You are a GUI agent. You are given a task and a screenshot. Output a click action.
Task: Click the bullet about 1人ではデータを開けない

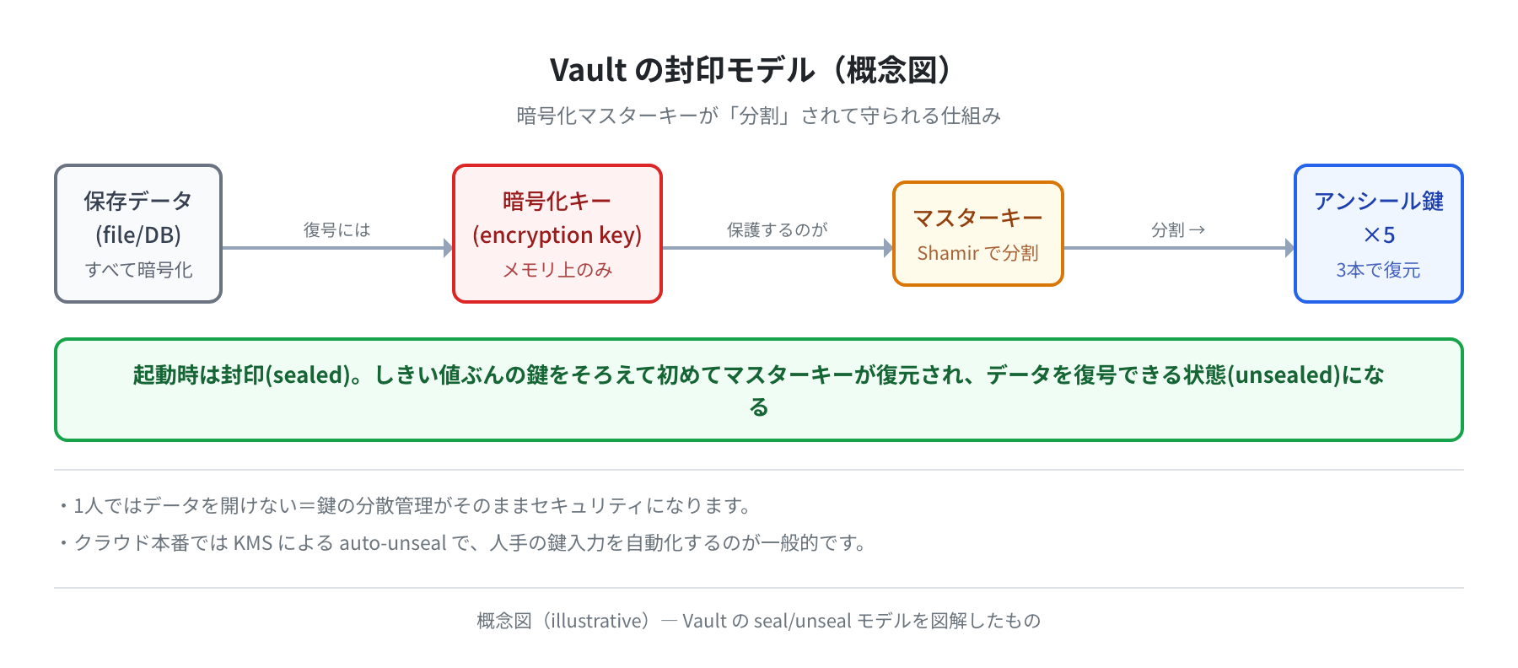[x=405, y=505]
